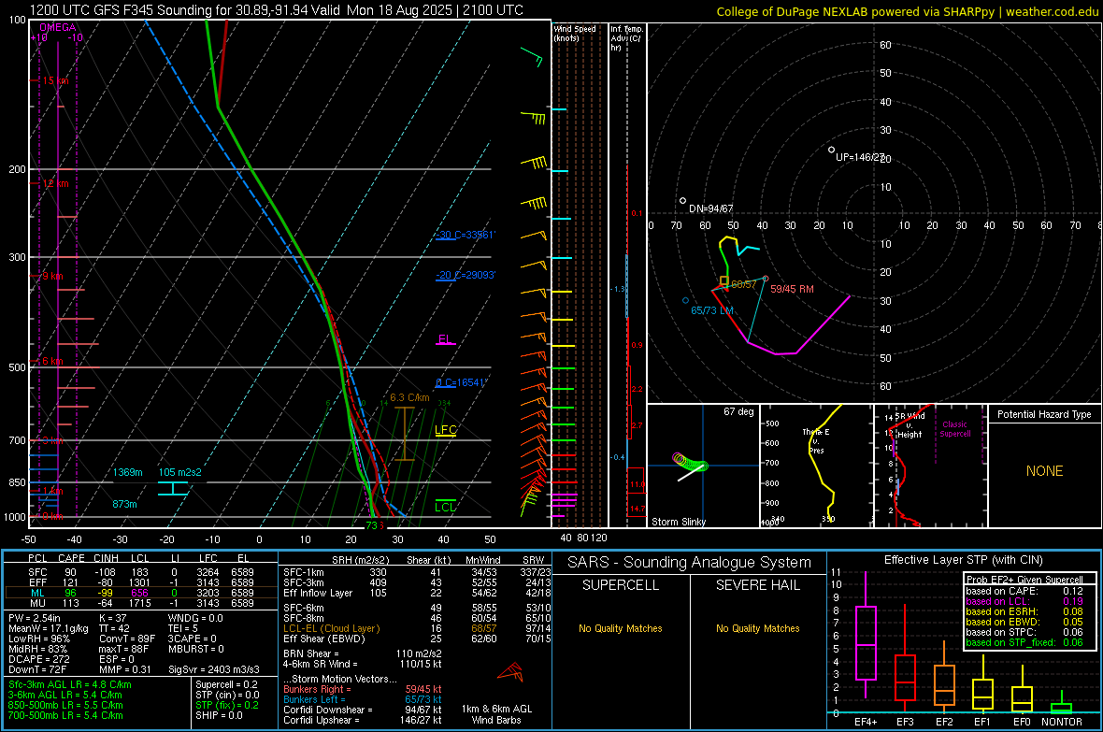The height and width of the screenshot is (732, 1103).
Task: Select the magenta EL marker on skew-T
Action: point(445,340)
